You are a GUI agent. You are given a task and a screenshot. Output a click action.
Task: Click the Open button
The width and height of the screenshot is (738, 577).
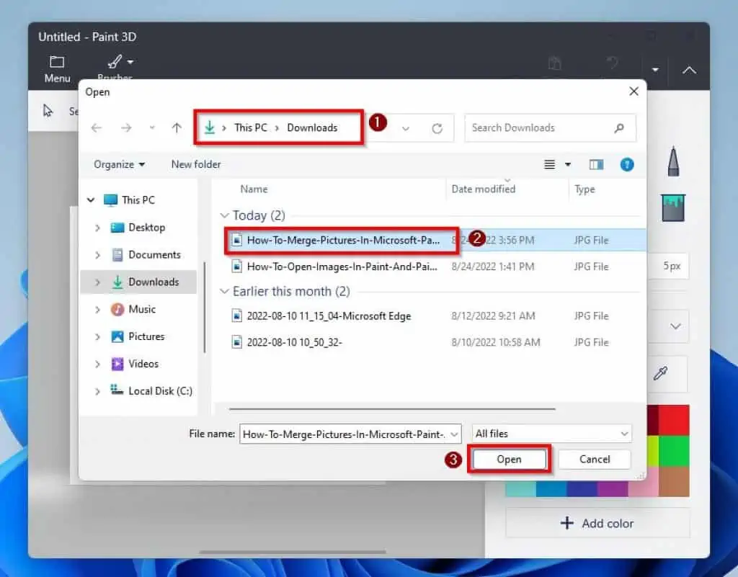click(x=509, y=459)
